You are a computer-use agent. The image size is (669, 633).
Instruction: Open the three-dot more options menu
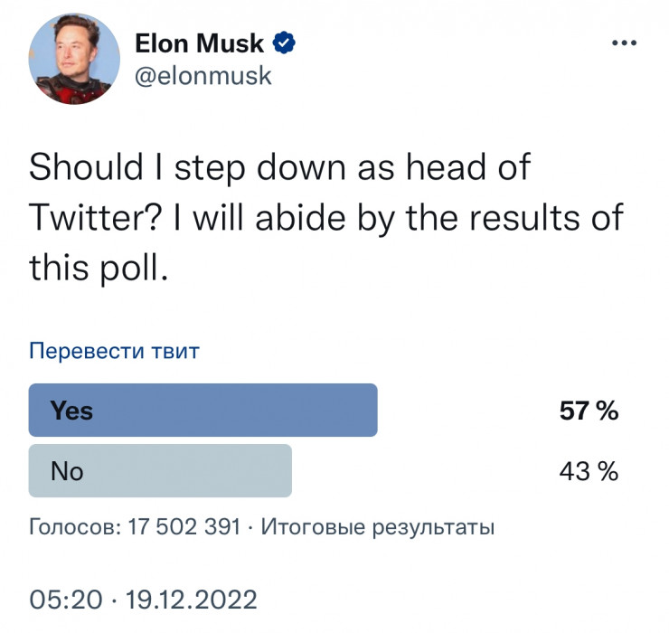[x=624, y=43]
